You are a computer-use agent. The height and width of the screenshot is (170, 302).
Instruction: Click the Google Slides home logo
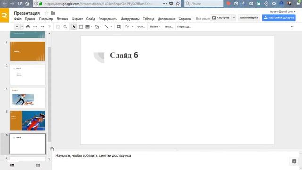(x=4, y=15)
